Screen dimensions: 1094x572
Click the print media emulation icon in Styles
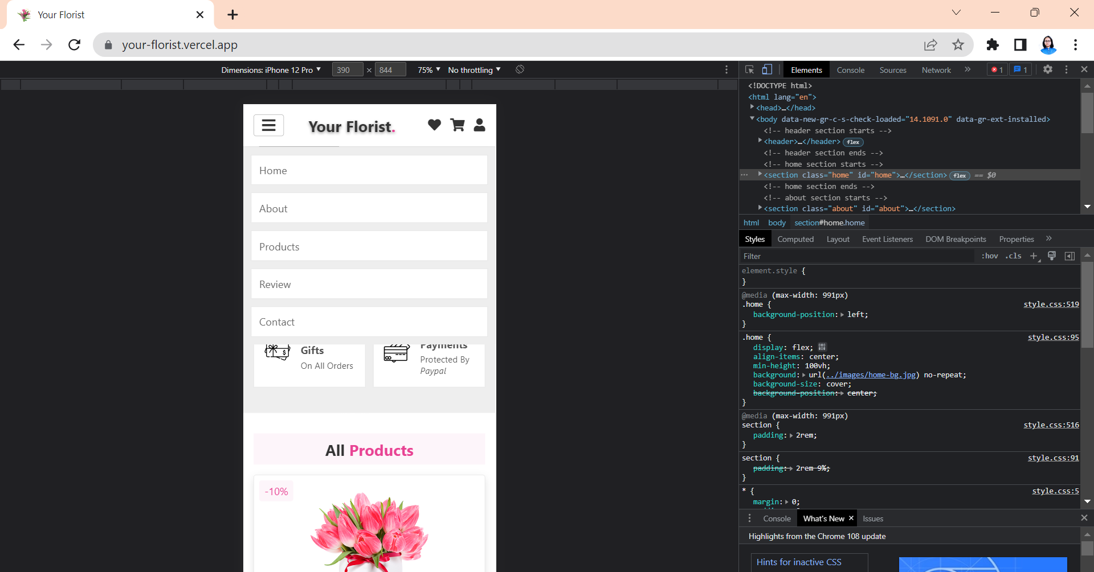pos(1052,256)
